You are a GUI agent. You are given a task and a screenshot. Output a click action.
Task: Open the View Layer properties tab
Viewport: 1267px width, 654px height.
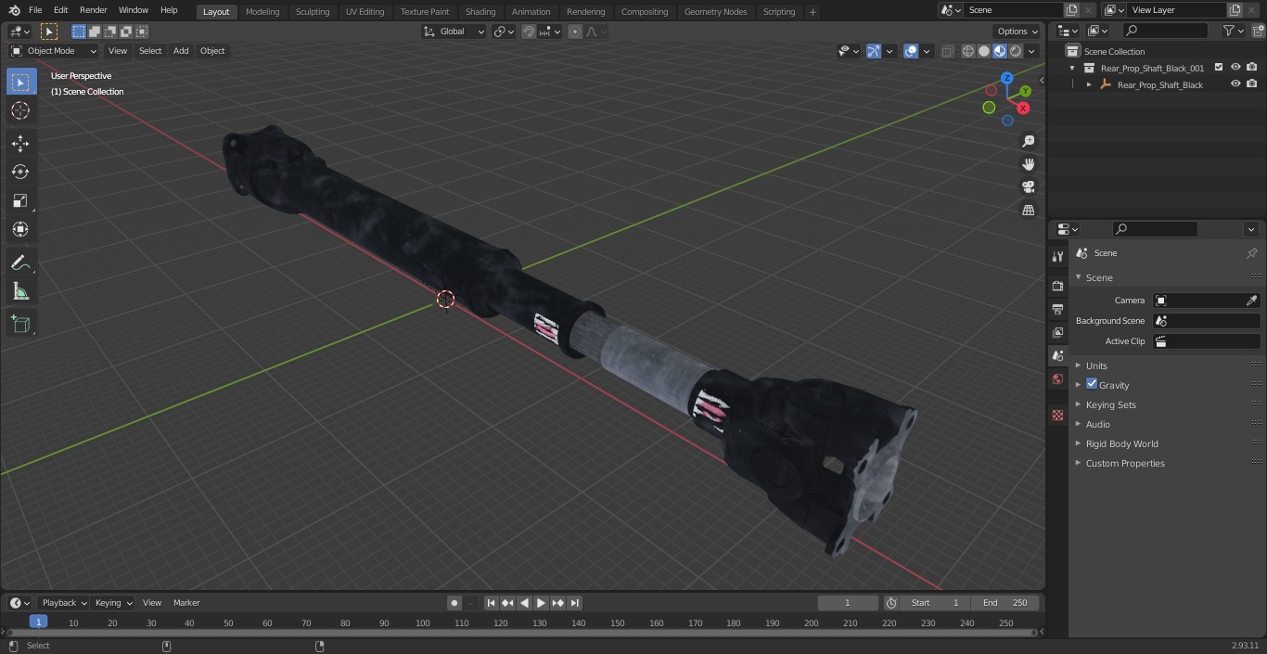(1057, 332)
